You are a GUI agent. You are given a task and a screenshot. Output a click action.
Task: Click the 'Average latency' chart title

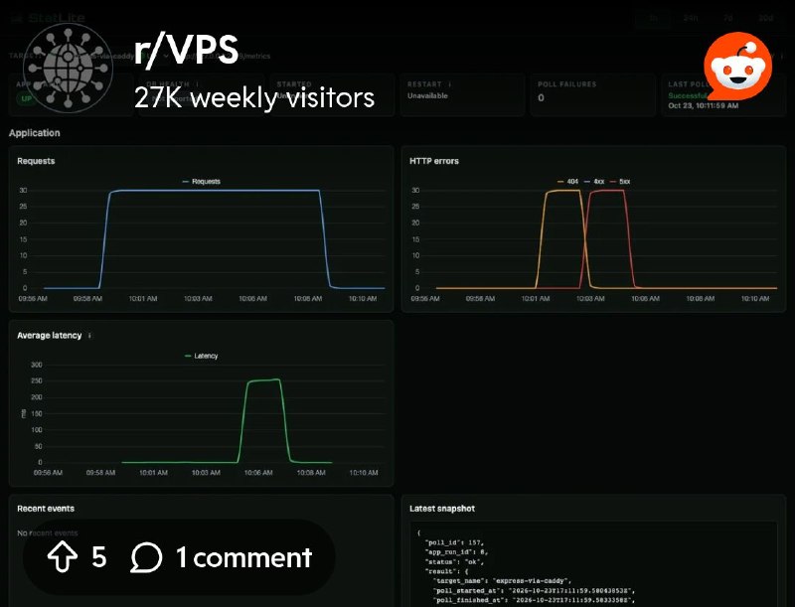[49, 336]
